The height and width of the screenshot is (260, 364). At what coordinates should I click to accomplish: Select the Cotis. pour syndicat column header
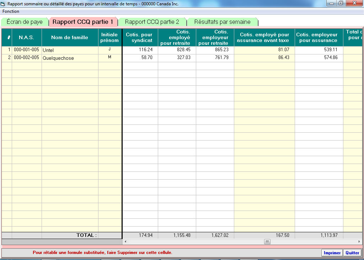click(139, 37)
